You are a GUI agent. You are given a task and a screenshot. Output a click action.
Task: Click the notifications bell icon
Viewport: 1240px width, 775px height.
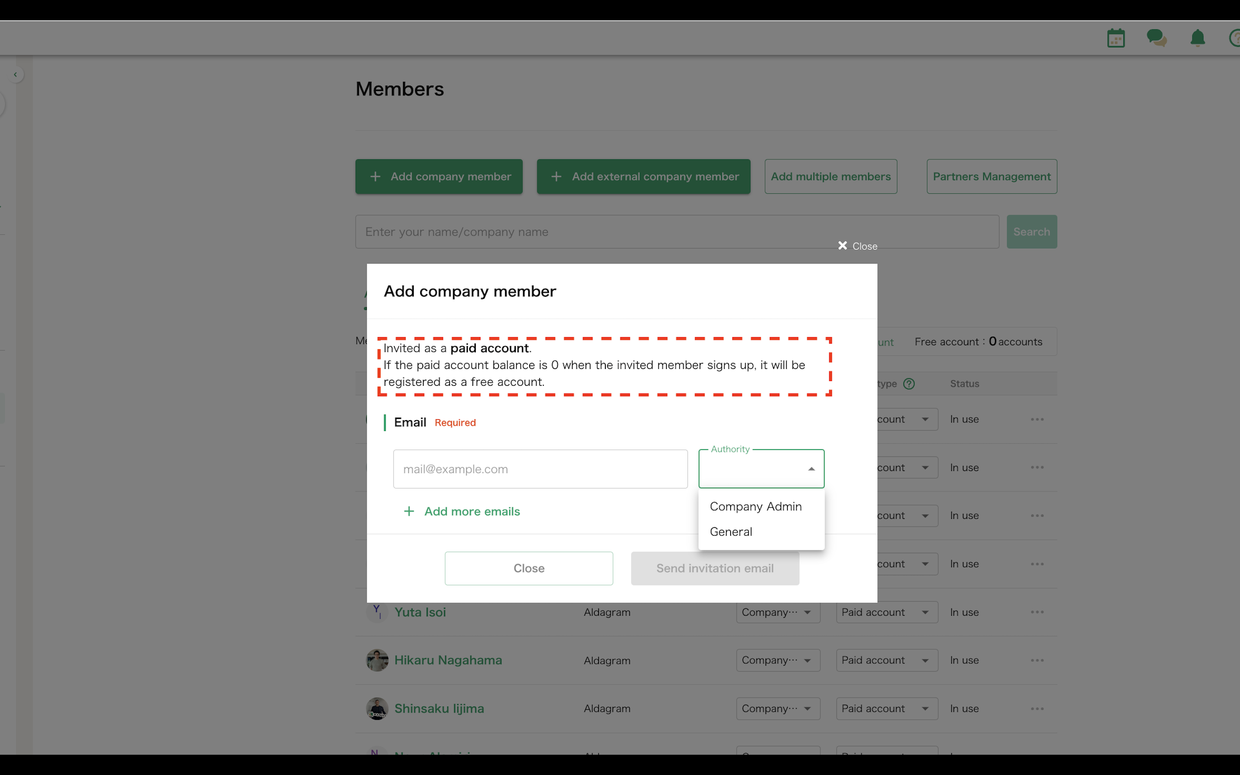point(1197,38)
